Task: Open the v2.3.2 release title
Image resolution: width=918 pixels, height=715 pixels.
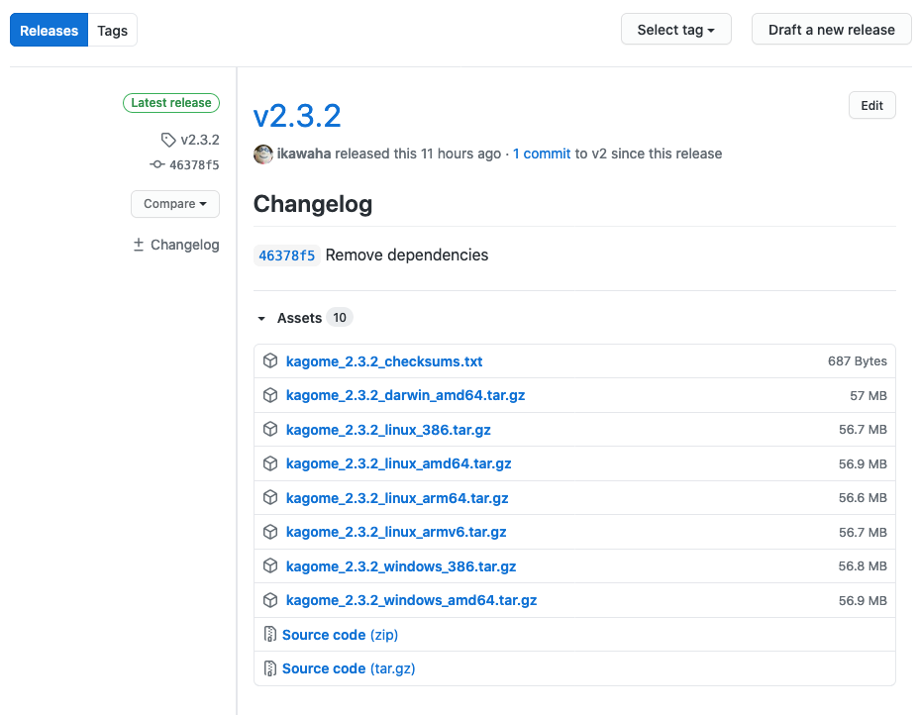Action: point(297,115)
